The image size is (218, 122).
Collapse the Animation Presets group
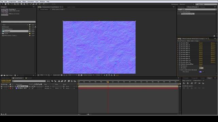tap(178, 12)
